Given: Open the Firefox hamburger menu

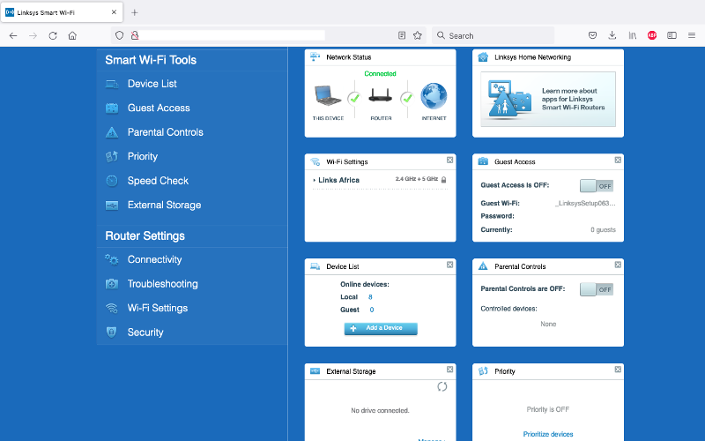Looking at the screenshot, I should (692, 35).
